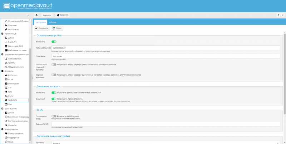
Task: Open Файловые системы in the sidebar
Action: click(x=16, y=50)
